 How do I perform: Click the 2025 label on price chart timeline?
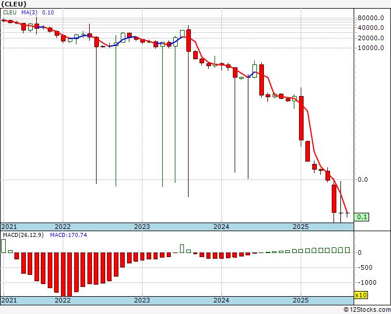[301, 227]
